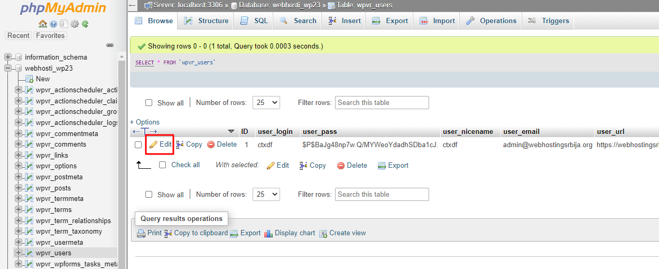The image size is (659, 269).
Task: Open settings via the gear icon in sidebar
Action: pyautogui.click(x=75, y=24)
